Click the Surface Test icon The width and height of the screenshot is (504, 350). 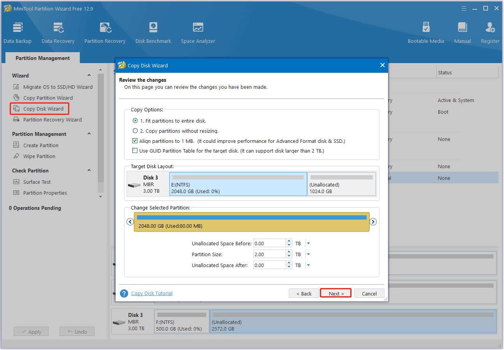point(16,182)
